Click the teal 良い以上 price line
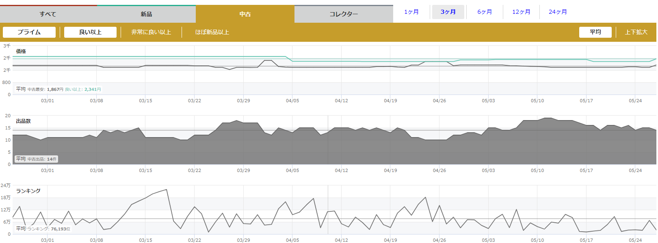This screenshot has height=243, width=658. click(162, 57)
